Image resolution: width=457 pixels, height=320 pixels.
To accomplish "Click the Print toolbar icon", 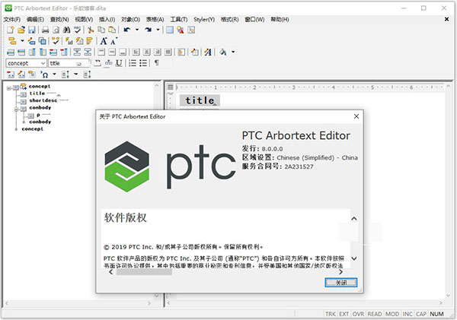I will click(46, 30).
